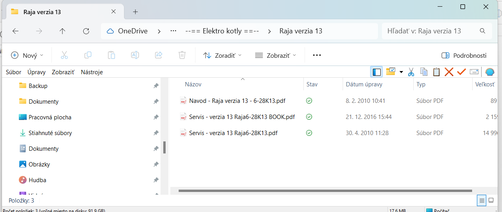This screenshot has height=212, width=502.
Task: Open Stiahnuté súbory in sidebar
Action: pos(50,133)
